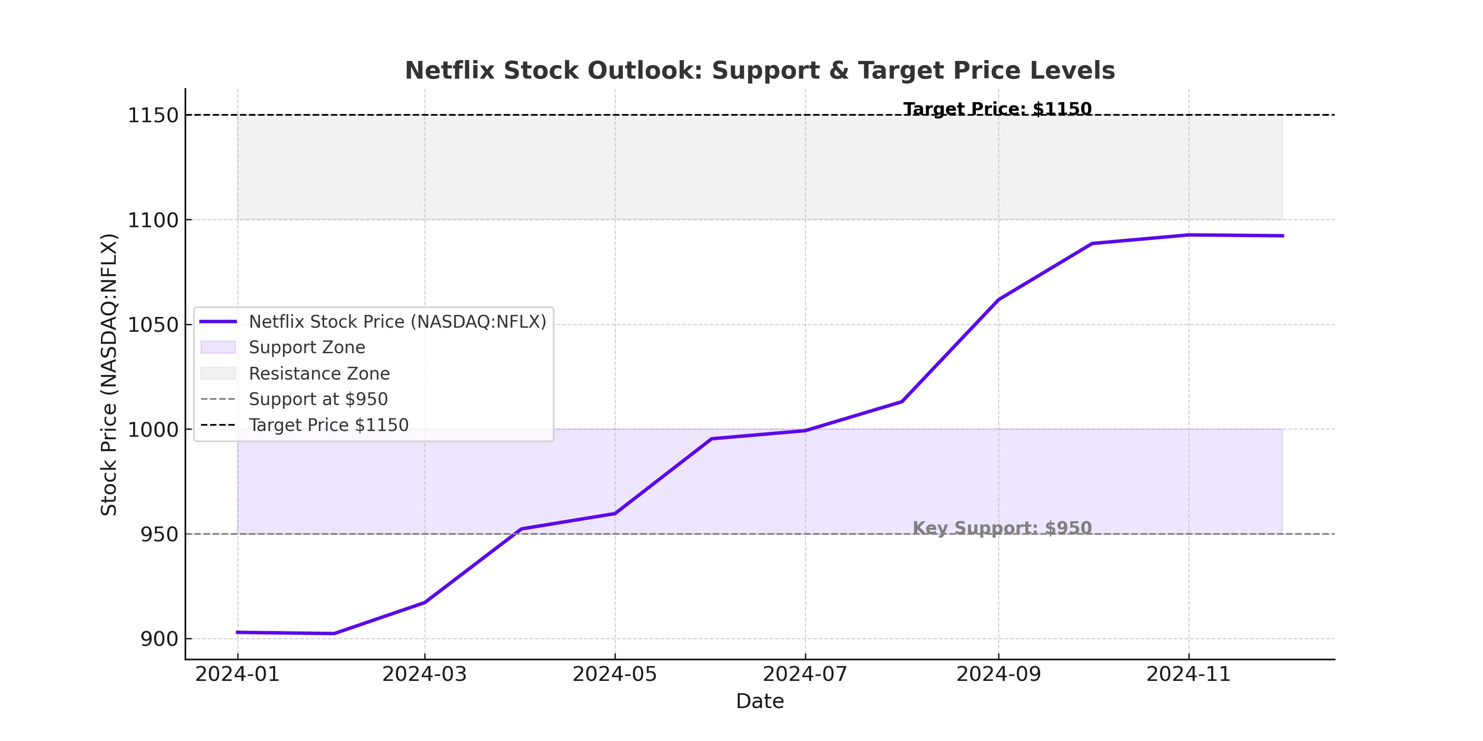Click the y-axis tick label 950
The height and width of the screenshot is (741, 1483).
pos(159,534)
